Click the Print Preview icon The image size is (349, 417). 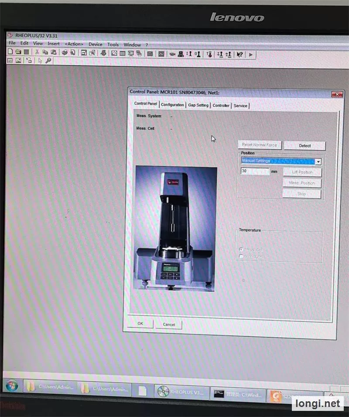[x=72, y=52]
